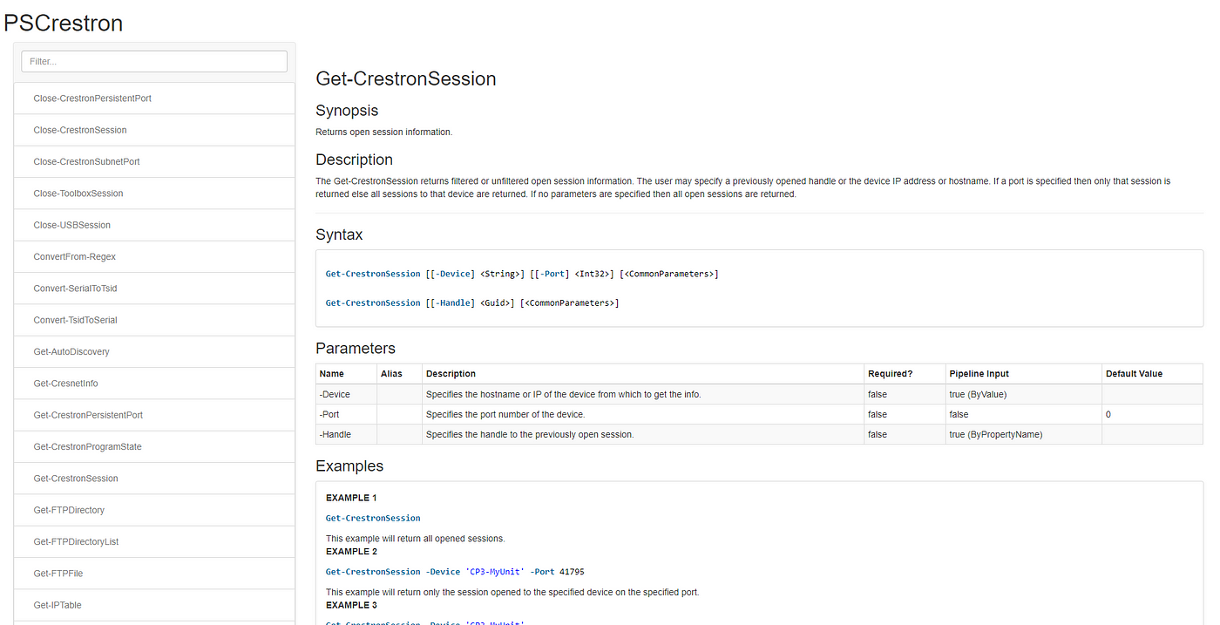
Task: Click the -Device syntax line in code box
Action: pos(522,274)
